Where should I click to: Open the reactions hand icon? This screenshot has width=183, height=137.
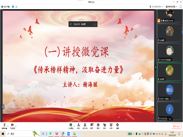click(x=105, y=126)
